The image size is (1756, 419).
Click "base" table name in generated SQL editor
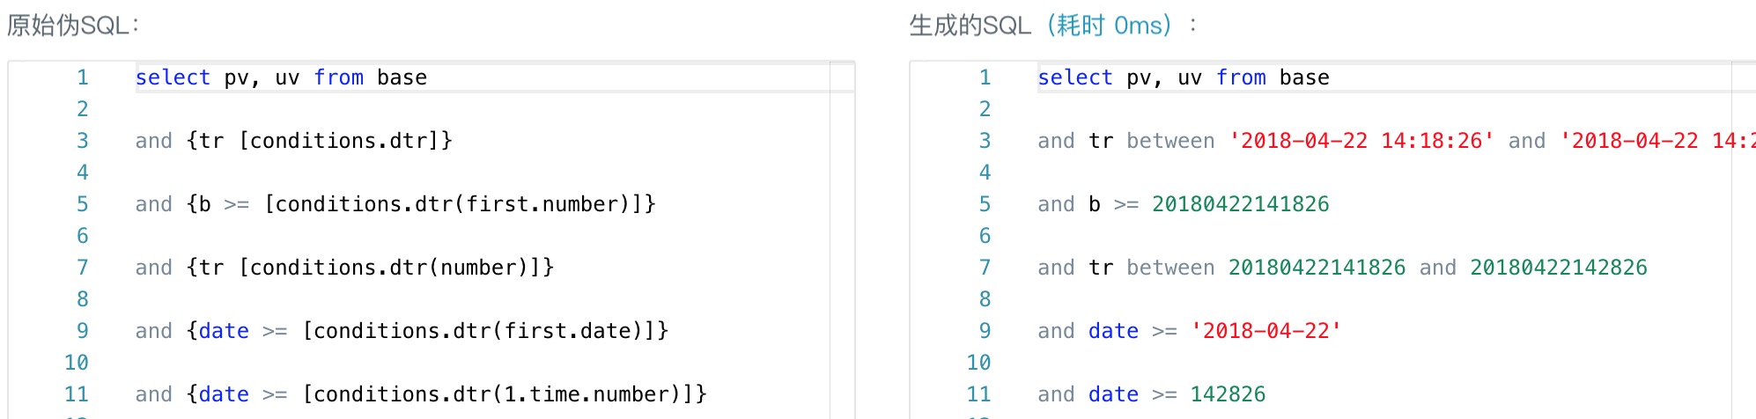click(x=1304, y=77)
